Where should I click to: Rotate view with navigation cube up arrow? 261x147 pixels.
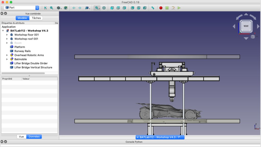(246, 14)
